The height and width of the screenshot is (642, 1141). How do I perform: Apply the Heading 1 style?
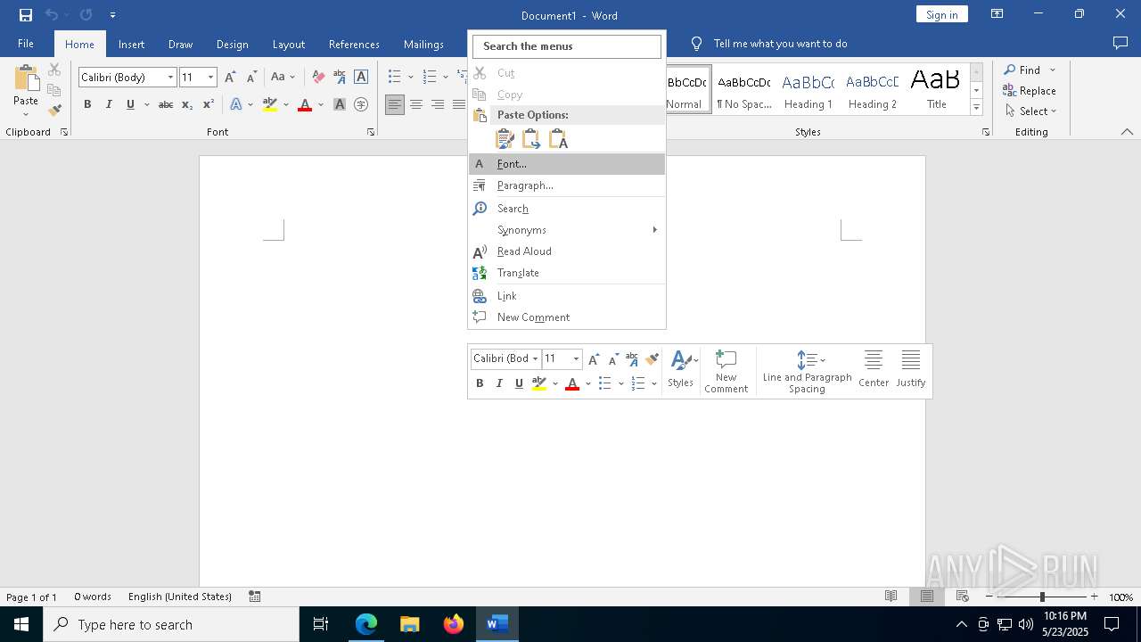808,90
